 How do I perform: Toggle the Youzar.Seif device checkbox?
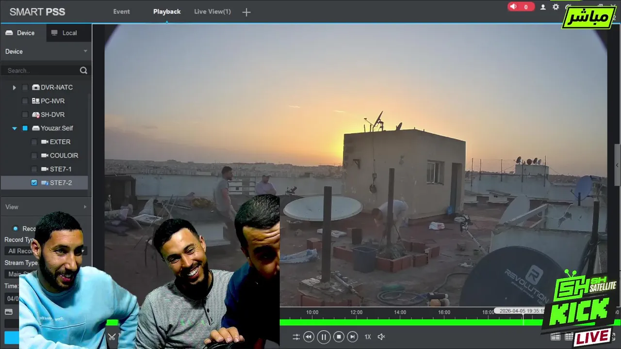tap(25, 128)
